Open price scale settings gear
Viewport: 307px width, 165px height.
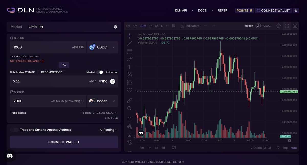pos(289,141)
